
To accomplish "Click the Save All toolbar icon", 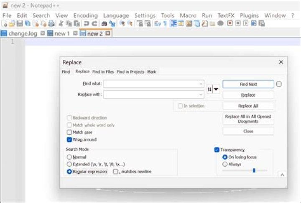I will tap(28, 23).
